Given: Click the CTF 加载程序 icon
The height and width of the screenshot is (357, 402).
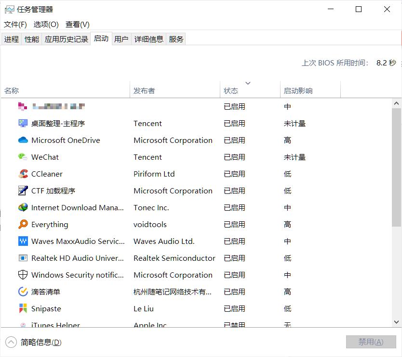Looking at the screenshot, I should [x=23, y=191].
